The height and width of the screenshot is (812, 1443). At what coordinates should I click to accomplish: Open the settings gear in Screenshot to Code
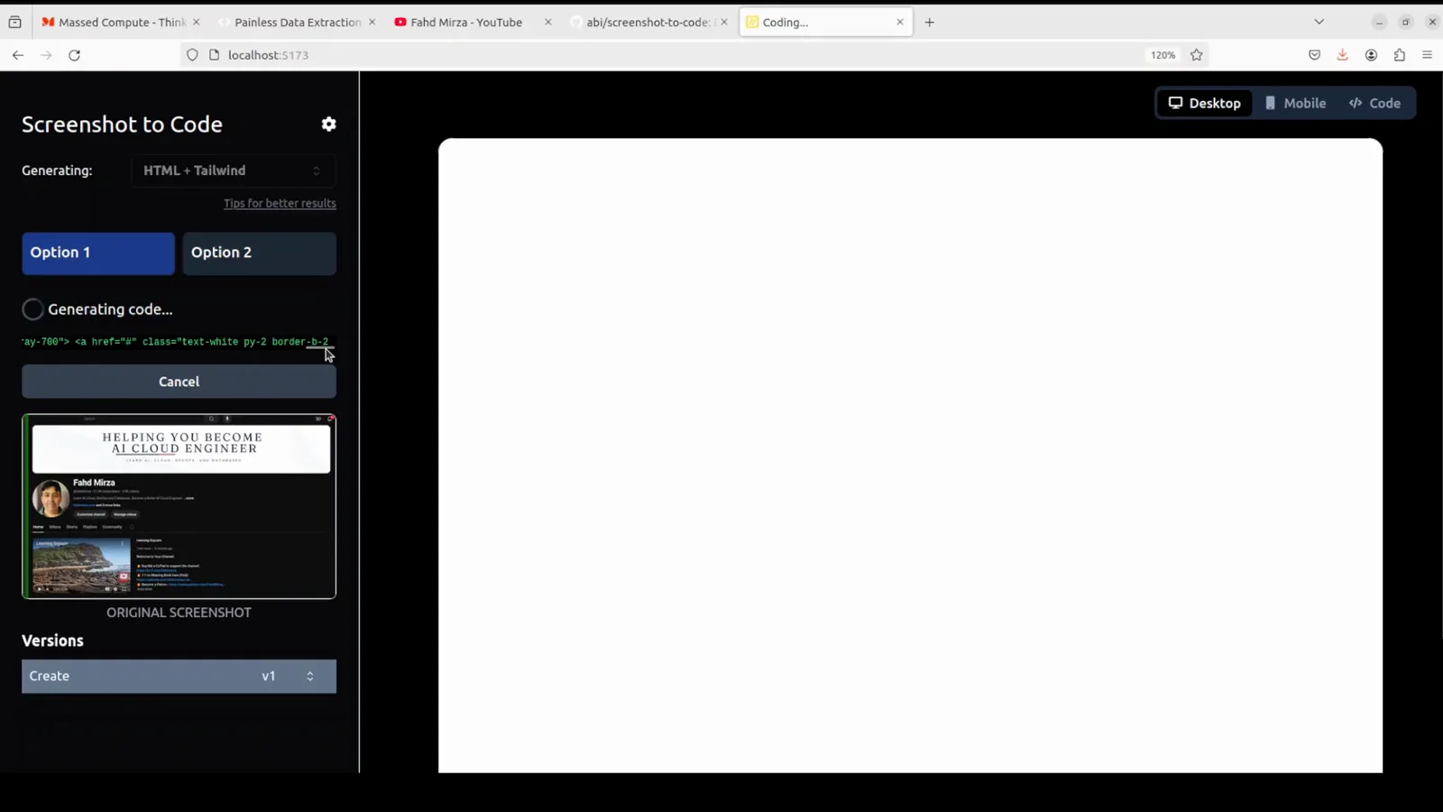click(x=329, y=125)
